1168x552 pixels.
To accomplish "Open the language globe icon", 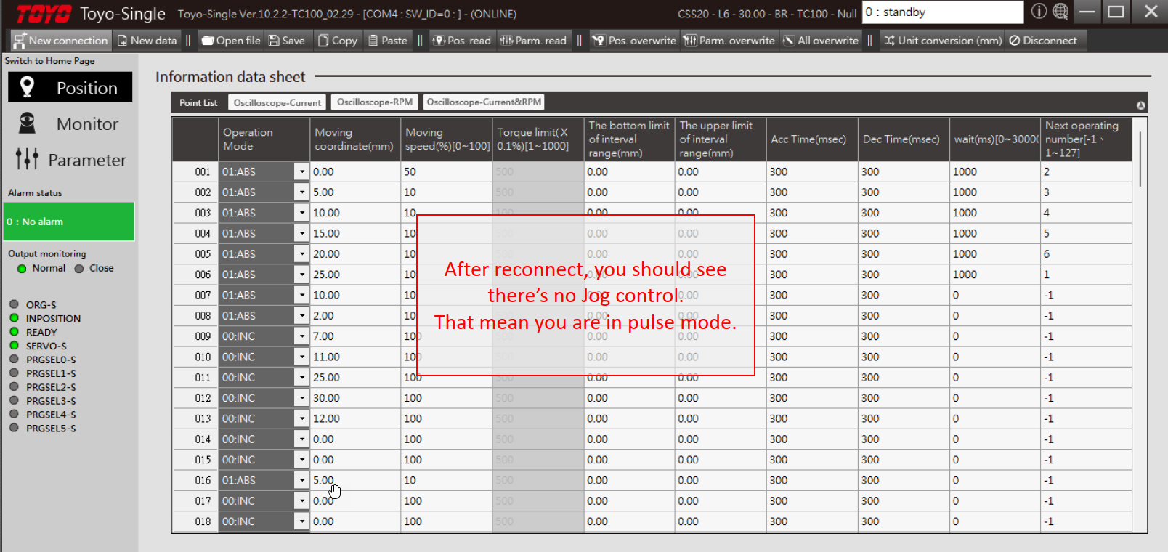I will tap(1060, 12).
